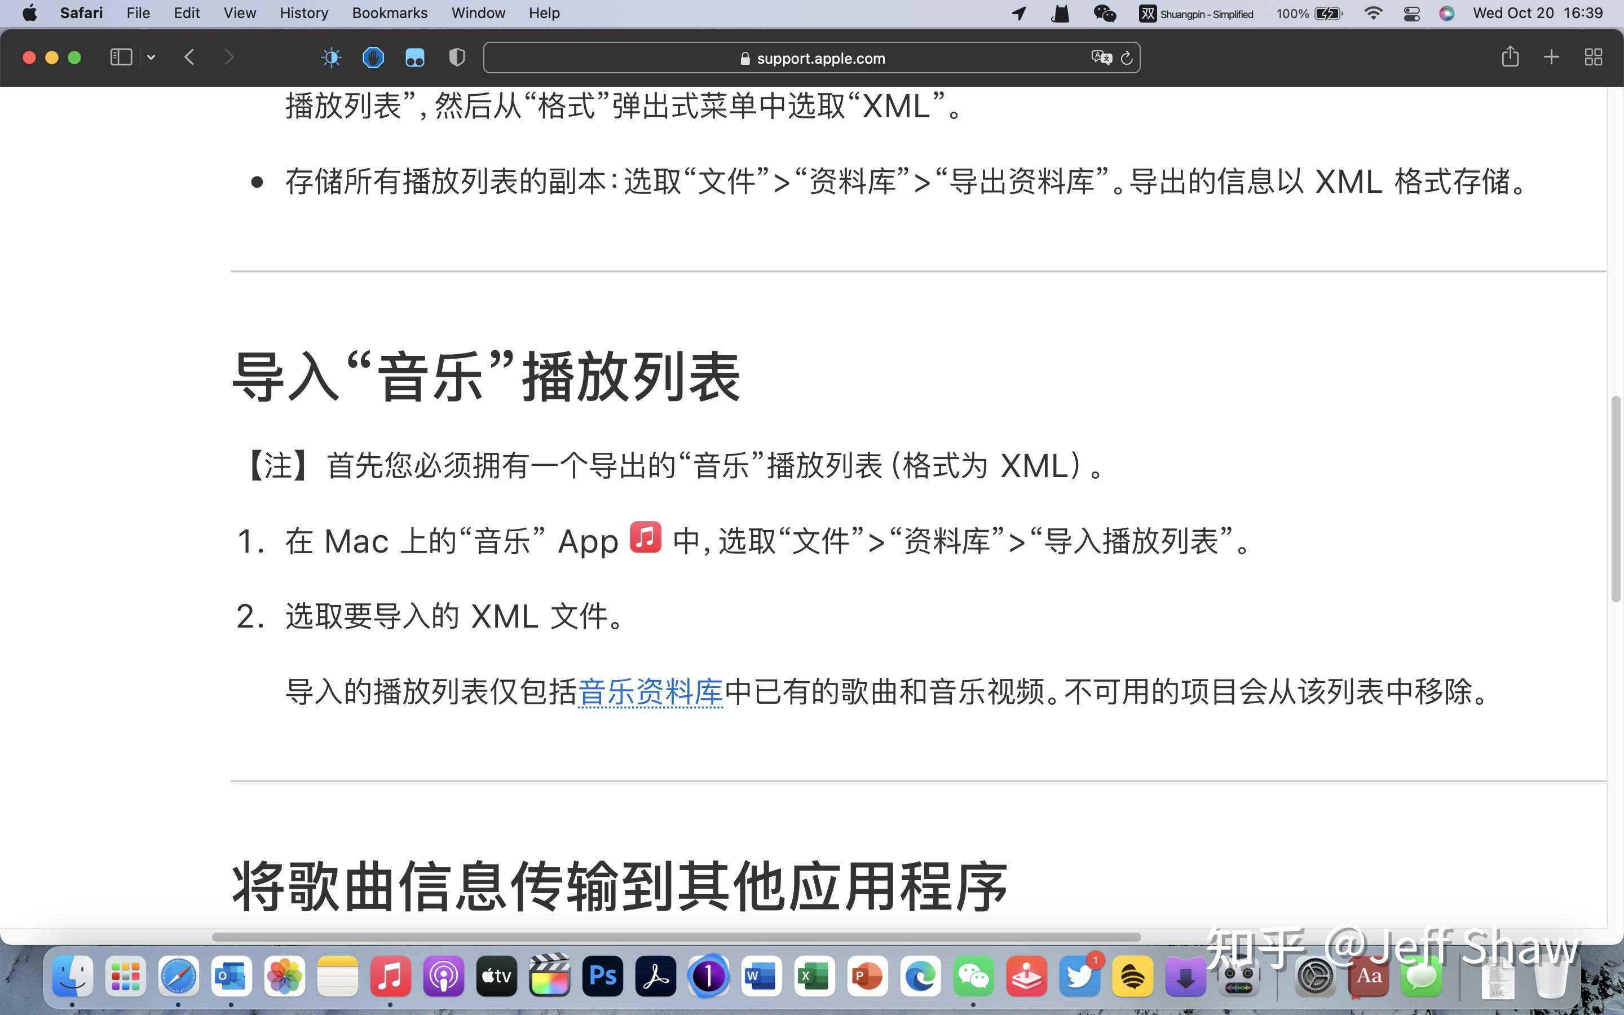This screenshot has width=1624, height=1015.
Task: Open the Music app from the Dock
Action: pyautogui.click(x=391, y=977)
